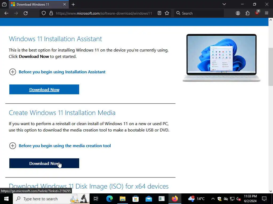
Task: Show hidden system tray icons
Action: 213,199
